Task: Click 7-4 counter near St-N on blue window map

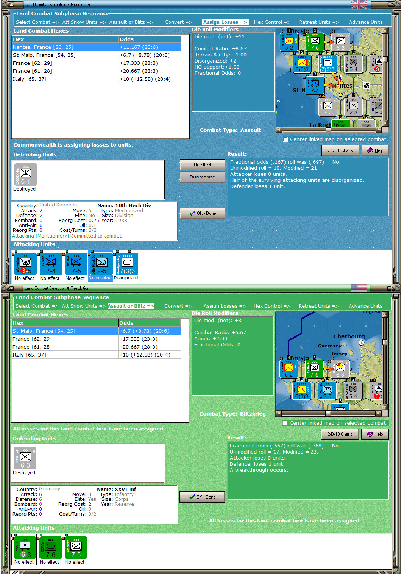Action: pos(315,85)
